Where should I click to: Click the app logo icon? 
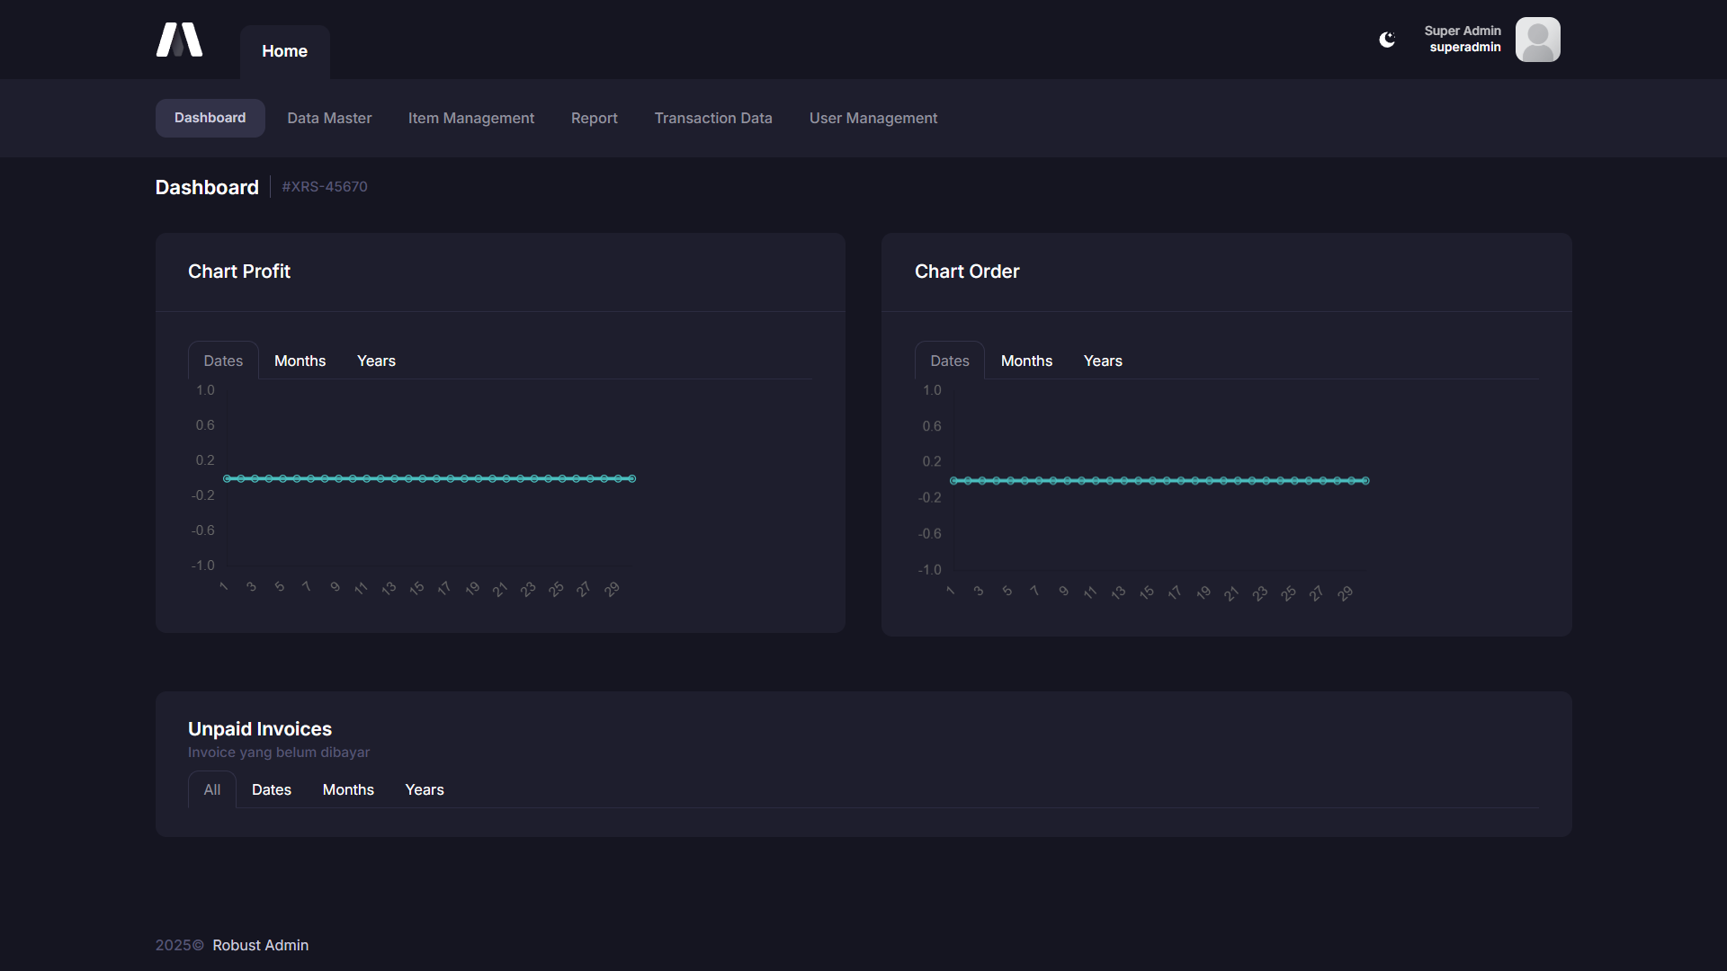[x=179, y=40]
